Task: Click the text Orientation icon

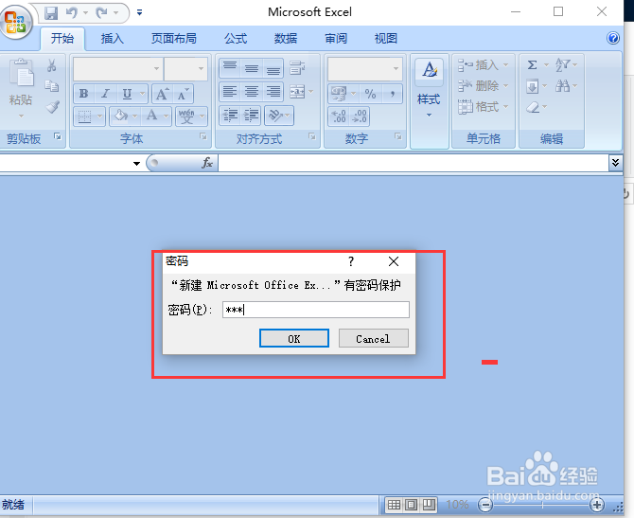Action: [x=275, y=116]
